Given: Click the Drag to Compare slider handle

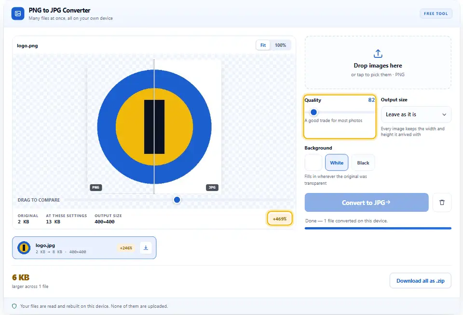Looking at the screenshot, I should (x=177, y=200).
